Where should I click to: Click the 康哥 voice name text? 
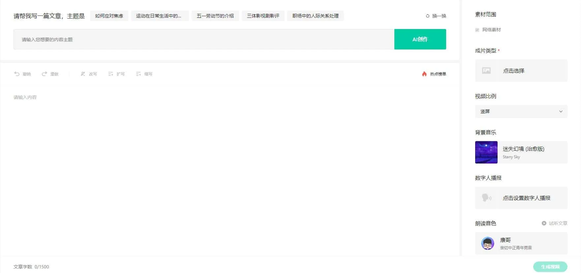[x=505, y=240]
